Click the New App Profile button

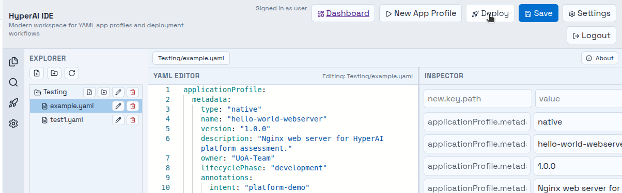420,13
